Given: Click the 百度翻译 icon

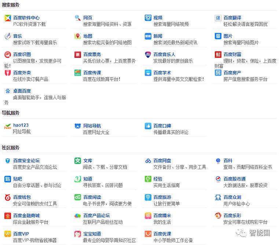Looking at the screenshot, I should (218, 18).
